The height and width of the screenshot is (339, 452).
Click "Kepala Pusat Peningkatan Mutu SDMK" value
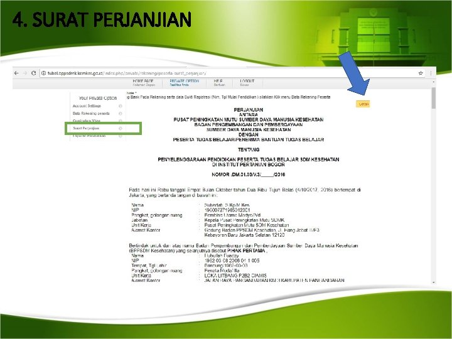click(x=244, y=220)
